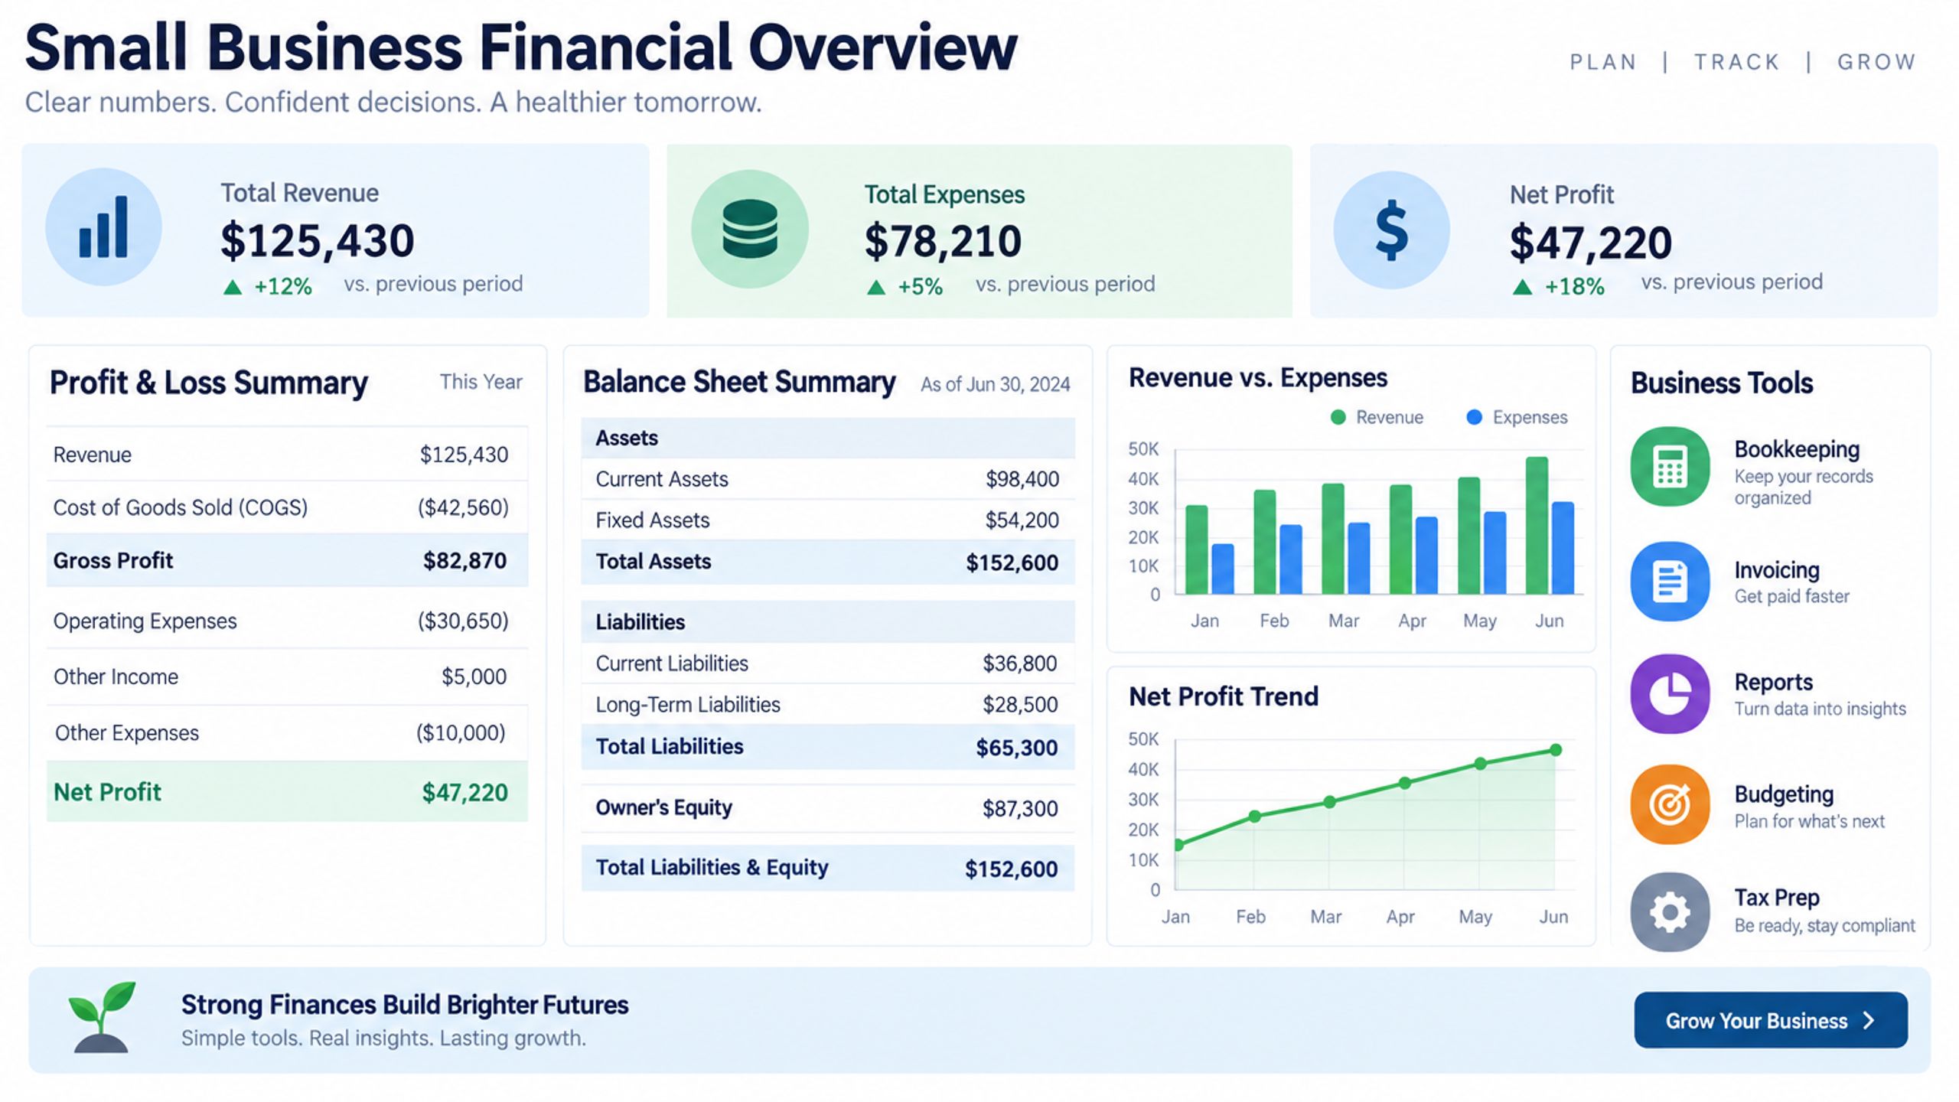Click the green up arrow beside +12%
Image resolution: width=1959 pixels, height=1102 pixels.
pyautogui.click(x=233, y=288)
